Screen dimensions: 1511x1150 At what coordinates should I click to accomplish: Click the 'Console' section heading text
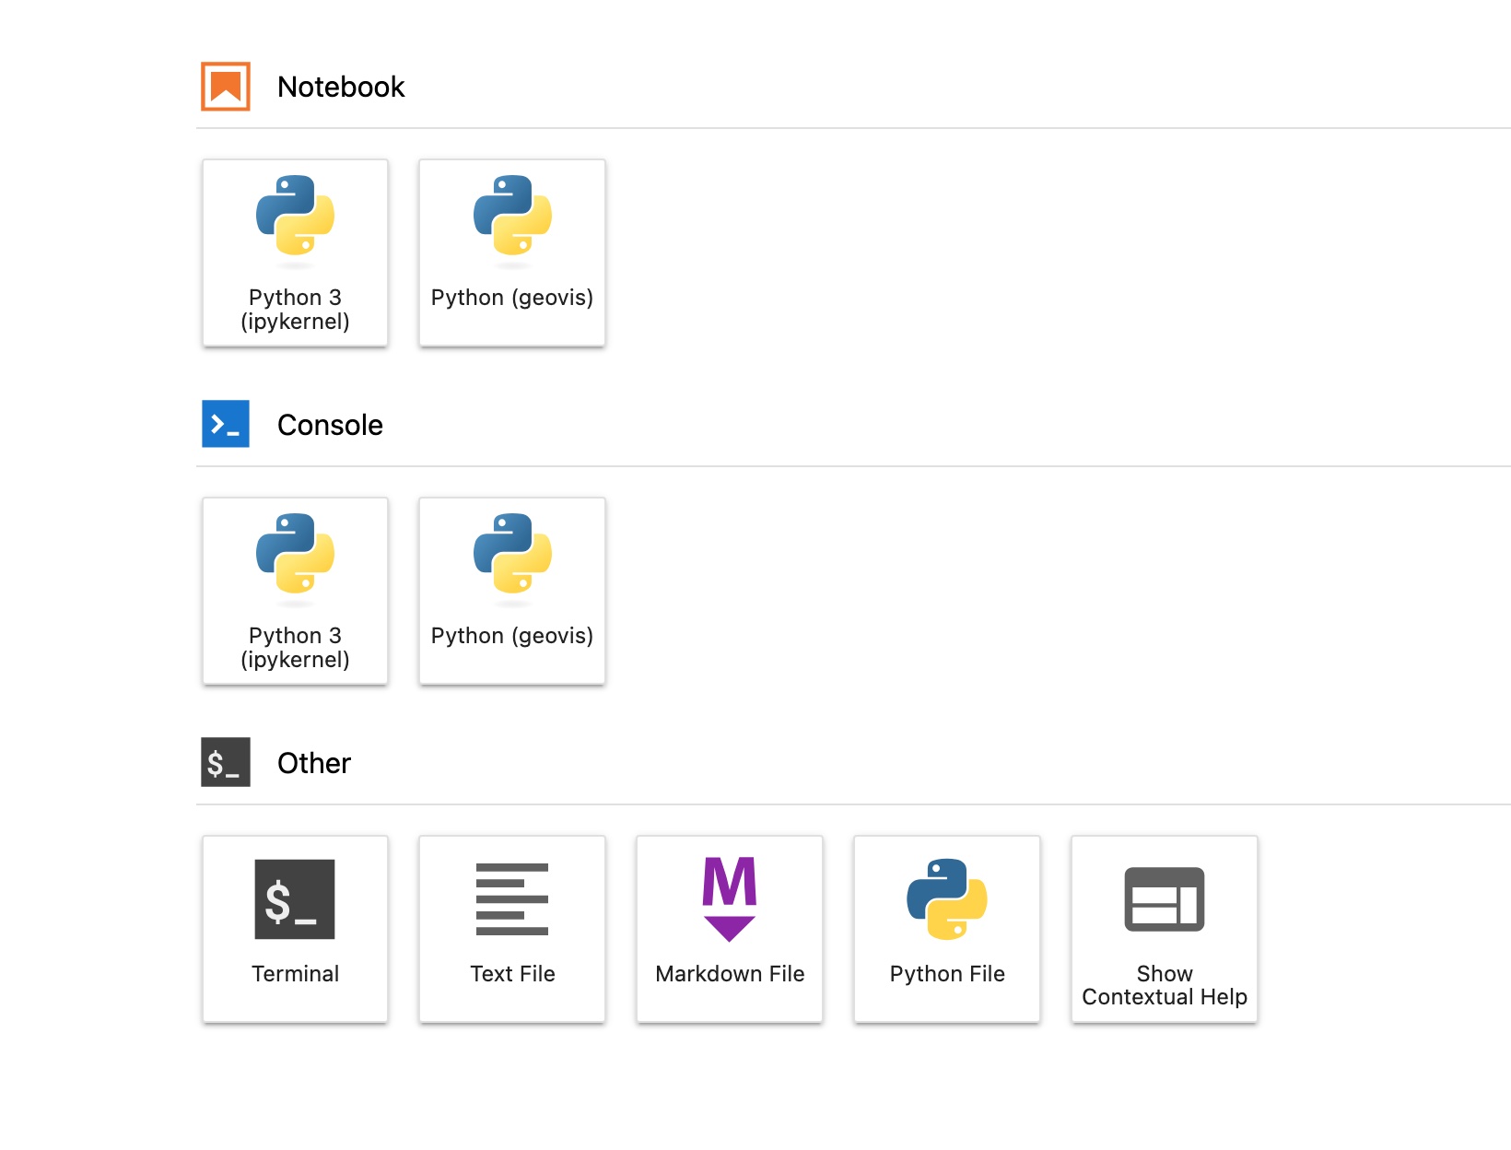(330, 425)
